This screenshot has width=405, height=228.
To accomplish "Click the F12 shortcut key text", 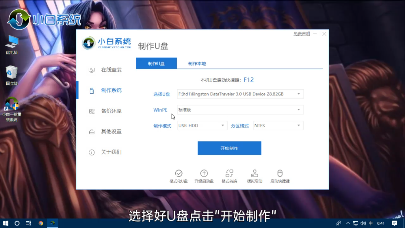I will [x=249, y=80].
